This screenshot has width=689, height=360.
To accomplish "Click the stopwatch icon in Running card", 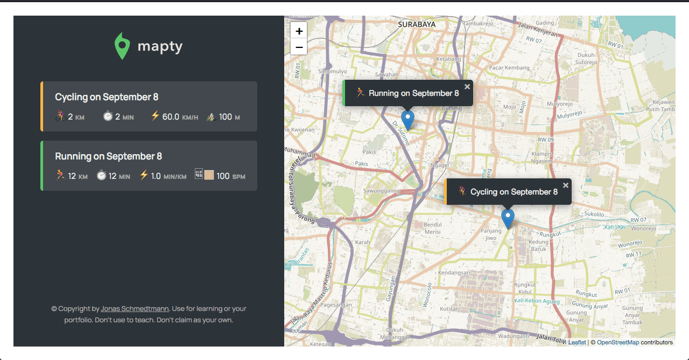I will (101, 175).
